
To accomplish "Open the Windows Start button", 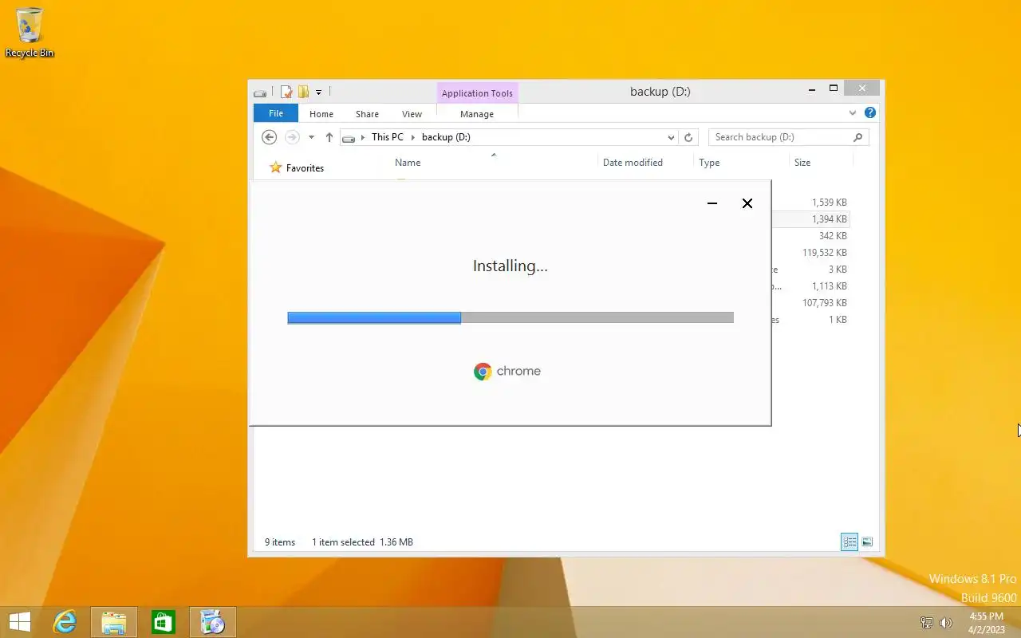I will (x=20, y=622).
